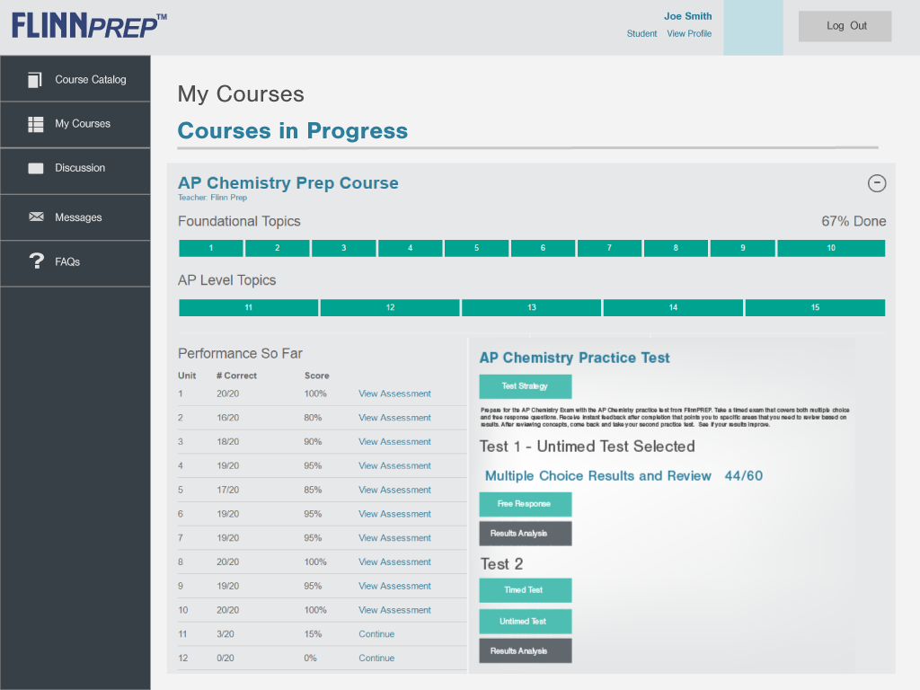View Assessment for unit 8

(x=394, y=562)
